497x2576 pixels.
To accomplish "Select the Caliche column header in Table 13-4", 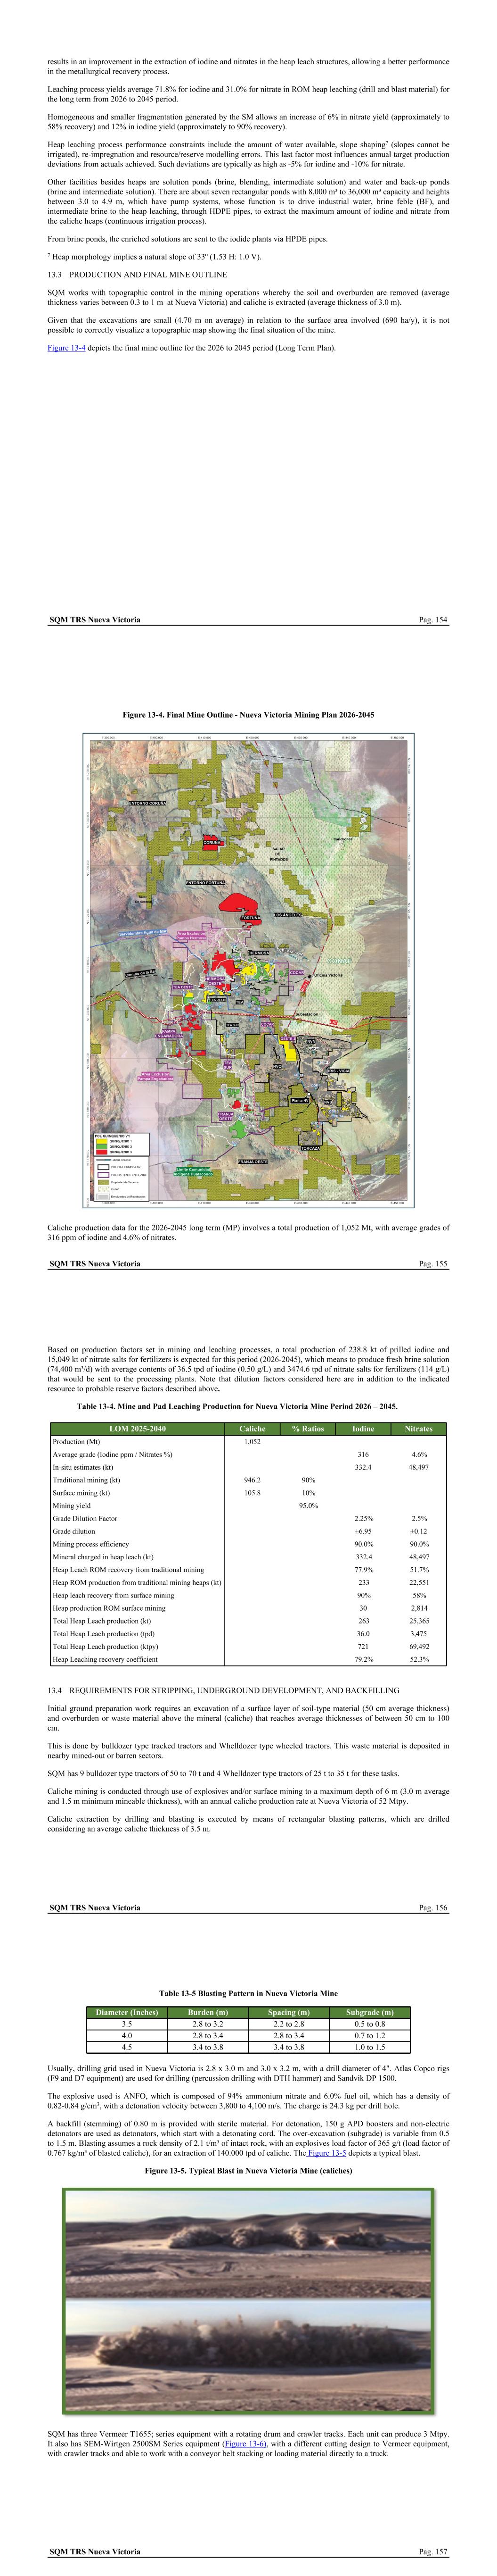I will (253, 1429).
